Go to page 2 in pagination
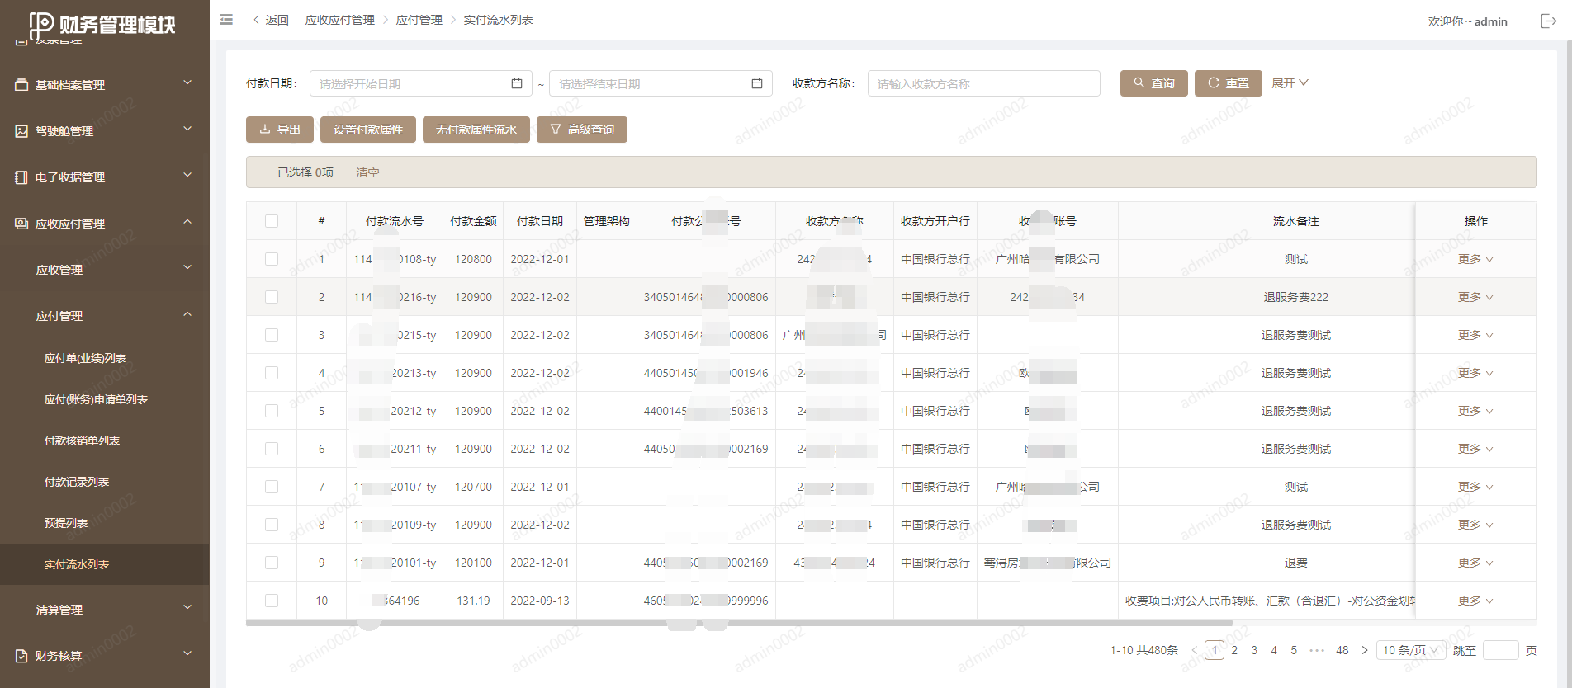Screen dimensions: 1572x688 [x=1234, y=650]
